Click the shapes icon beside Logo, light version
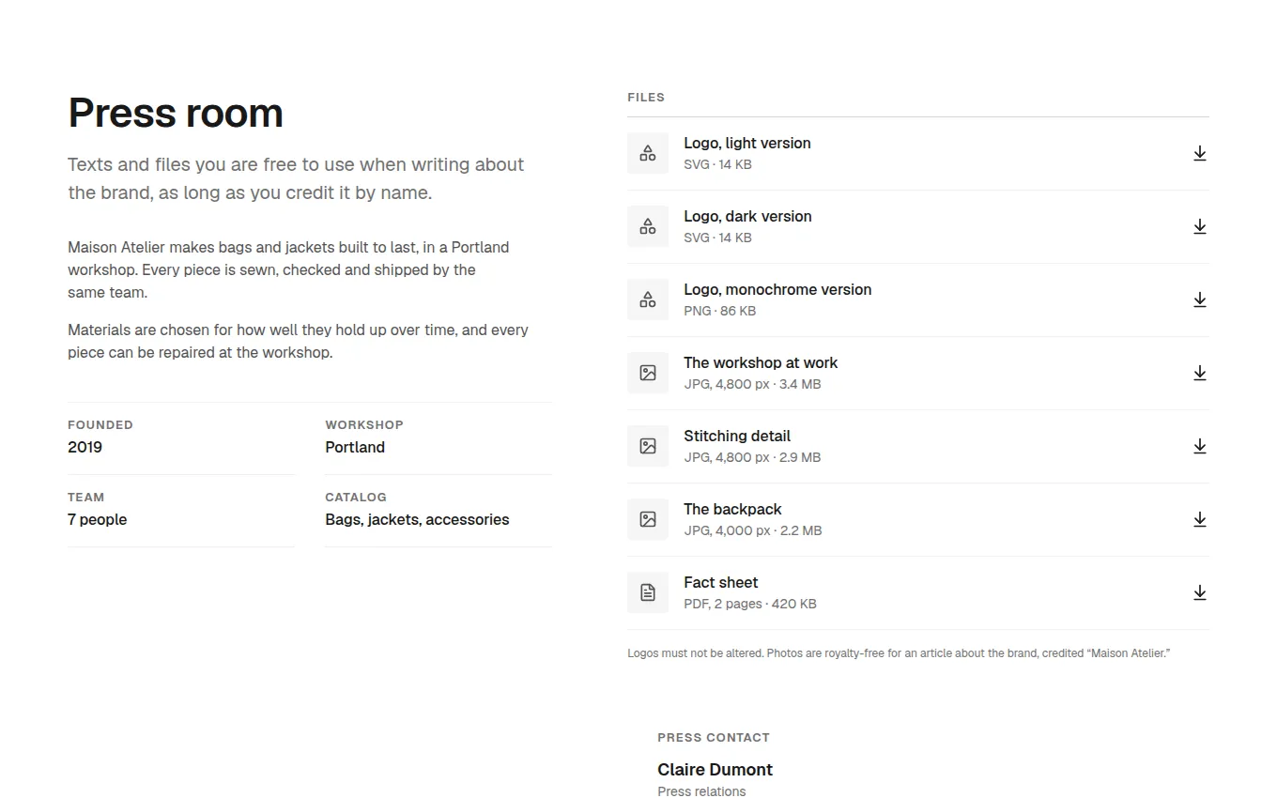 [x=648, y=153]
